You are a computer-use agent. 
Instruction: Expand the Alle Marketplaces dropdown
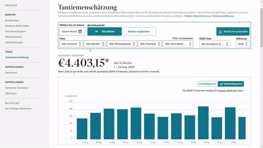(x=122, y=44)
